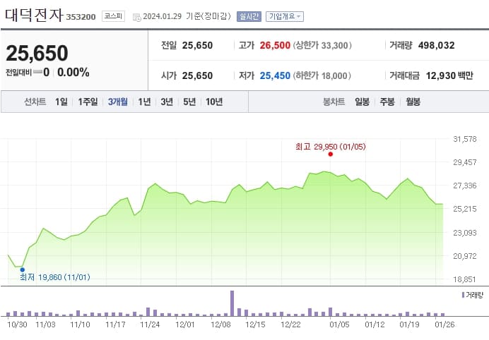Click the 코스피 market badge
489x340 pixels.
point(113,16)
